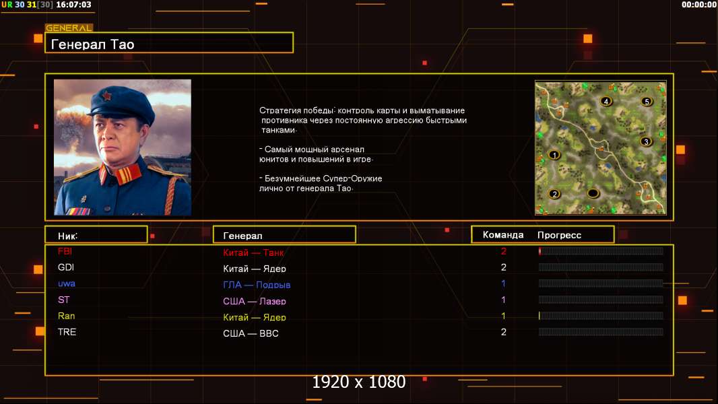The width and height of the screenshot is (718, 404).
Task: Click the 16:07:03 clock readout
Action: 73,5
